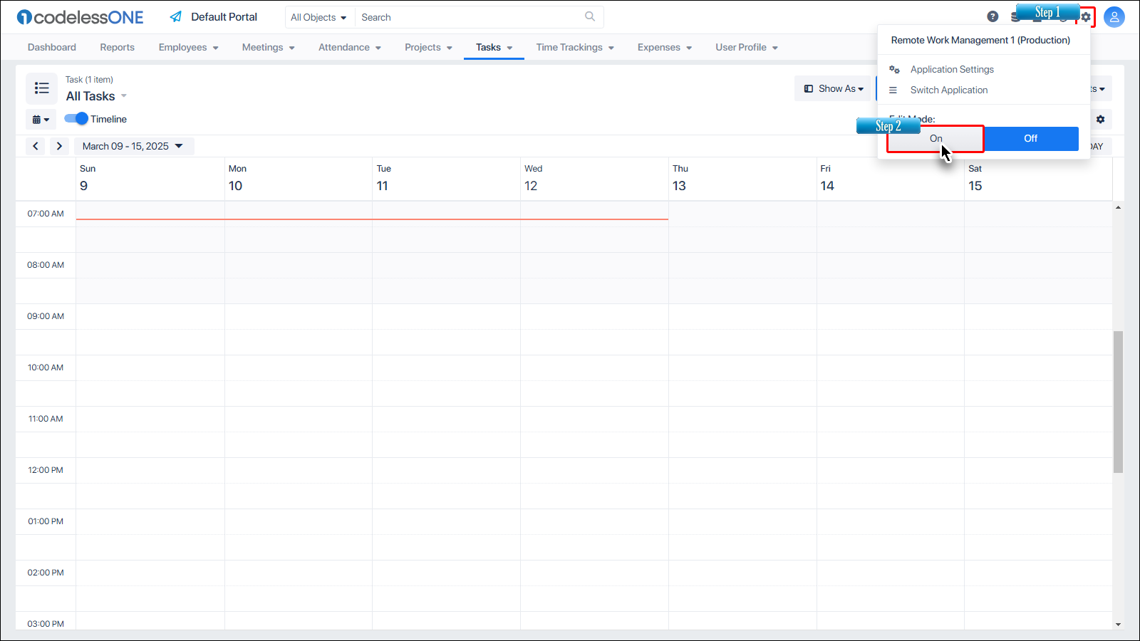Open the Tasks tab
This screenshot has width=1140, height=641.
494,48
